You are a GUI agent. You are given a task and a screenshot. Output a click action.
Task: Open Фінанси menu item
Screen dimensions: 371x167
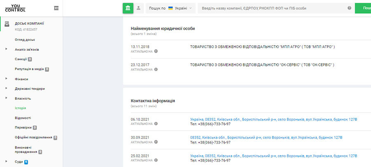[x=21, y=79]
